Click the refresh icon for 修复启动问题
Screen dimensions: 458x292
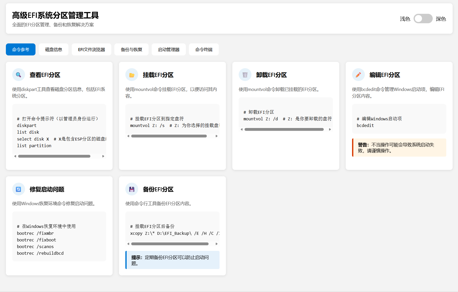pyautogui.click(x=18, y=189)
